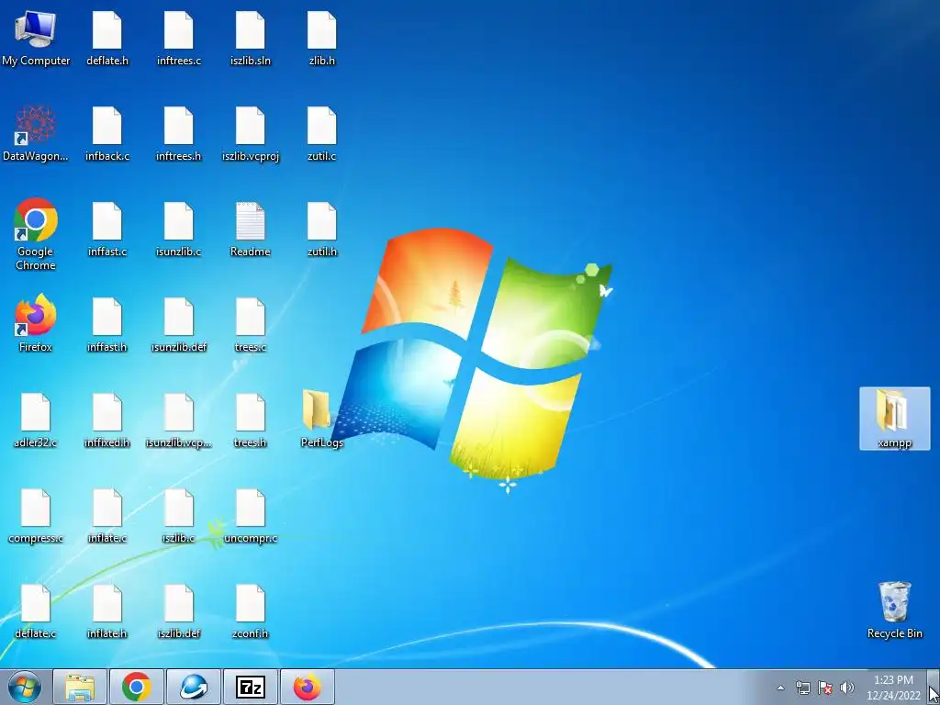Select the zlib.h file icon
The image size is (940, 705).
322,38
